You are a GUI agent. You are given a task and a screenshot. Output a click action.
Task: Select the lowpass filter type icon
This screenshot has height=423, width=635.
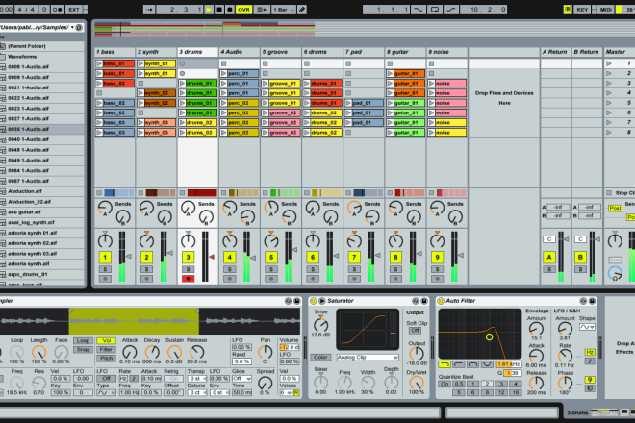click(x=444, y=364)
